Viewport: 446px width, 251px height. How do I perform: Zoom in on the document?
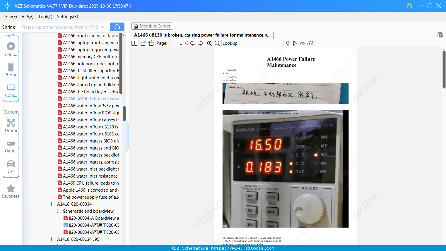tap(209, 43)
